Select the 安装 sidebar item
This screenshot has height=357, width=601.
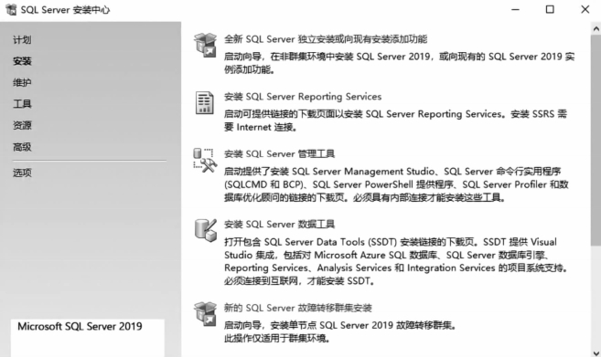tap(22, 61)
